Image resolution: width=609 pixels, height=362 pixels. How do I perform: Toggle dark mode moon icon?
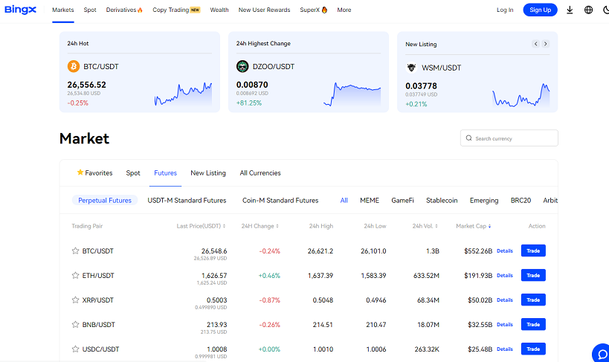click(x=606, y=10)
